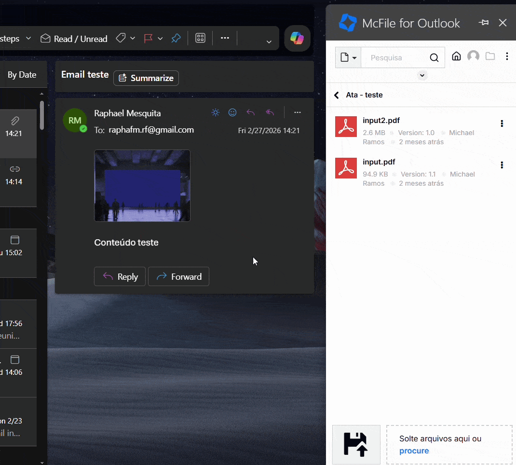Image resolution: width=516 pixels, height=465 pixels.
Task: Open the apps grid icon in toolbar
Action: click(x=200, y=39)
